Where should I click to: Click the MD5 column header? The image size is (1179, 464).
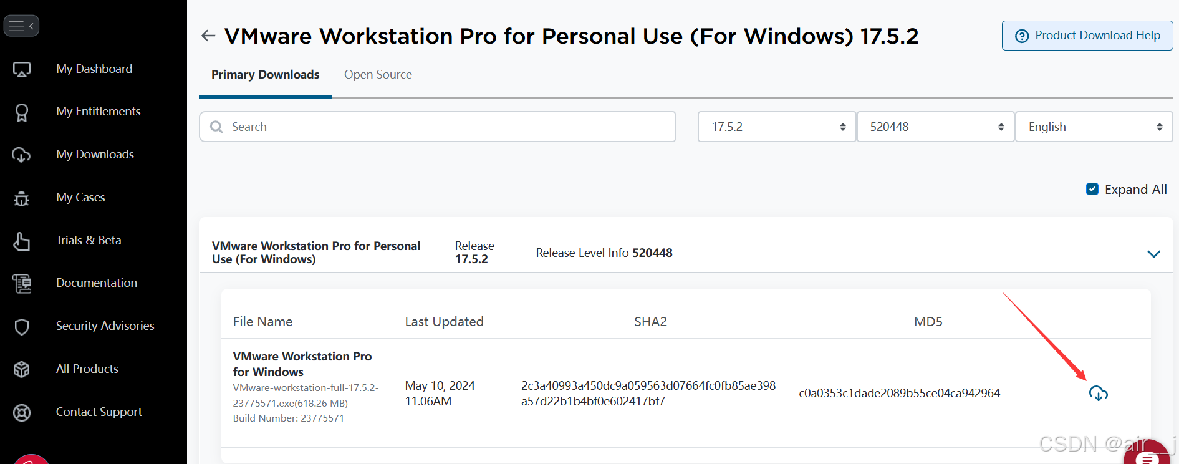[x=928, y=322]
